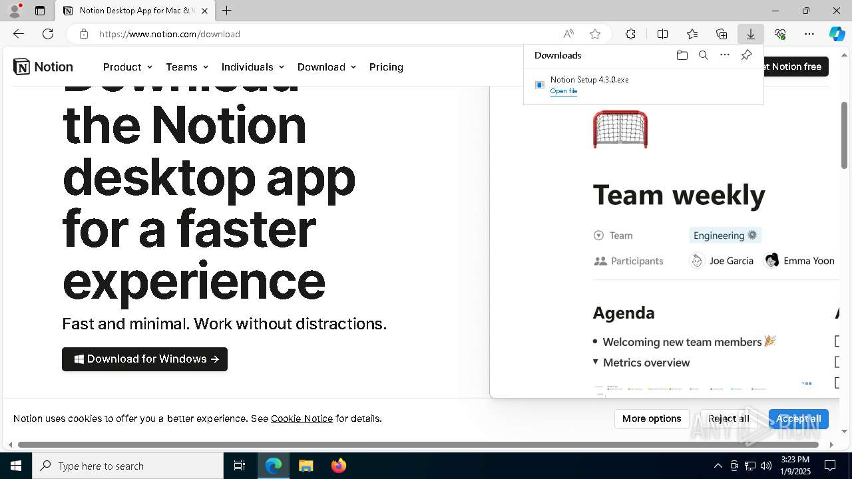The image size is (852, 479).
Task: Open file link for Notion Setup
Action: (x=563, y=91)
